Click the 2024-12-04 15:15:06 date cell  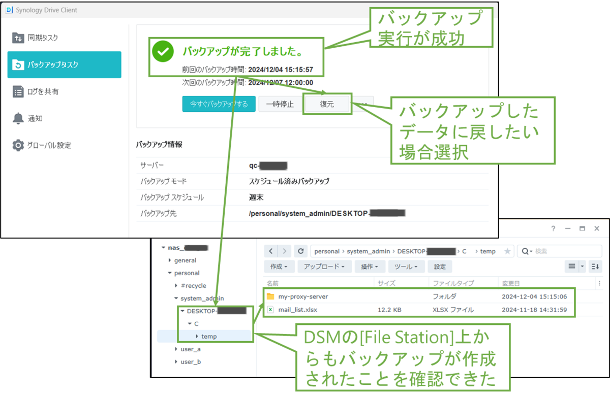pyautogui.click(x=534, y=296)
